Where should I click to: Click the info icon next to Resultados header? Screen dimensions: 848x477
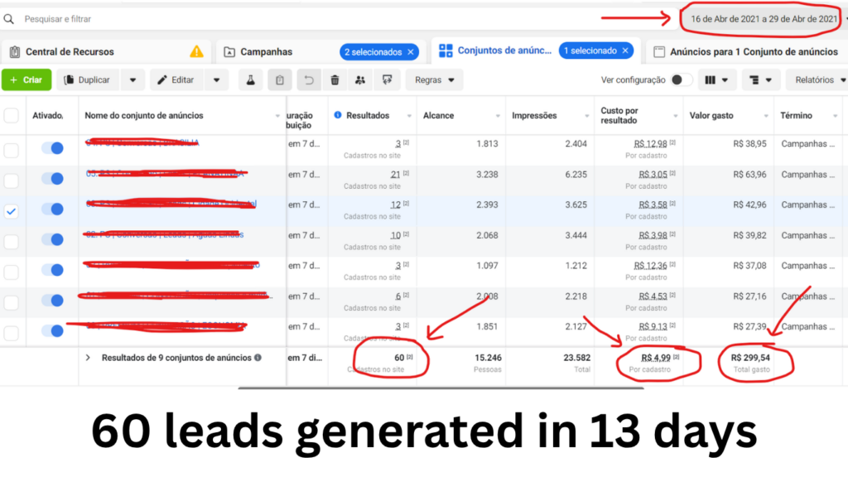coord(338,115)
